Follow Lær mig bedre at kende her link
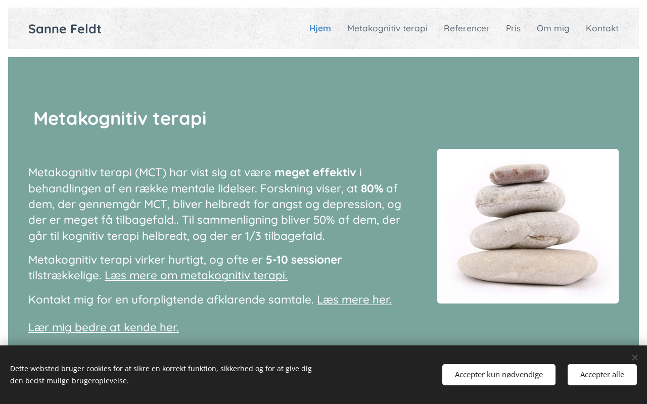 104,327
